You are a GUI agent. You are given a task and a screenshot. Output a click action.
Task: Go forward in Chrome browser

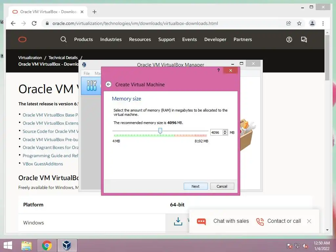(24, 23)
